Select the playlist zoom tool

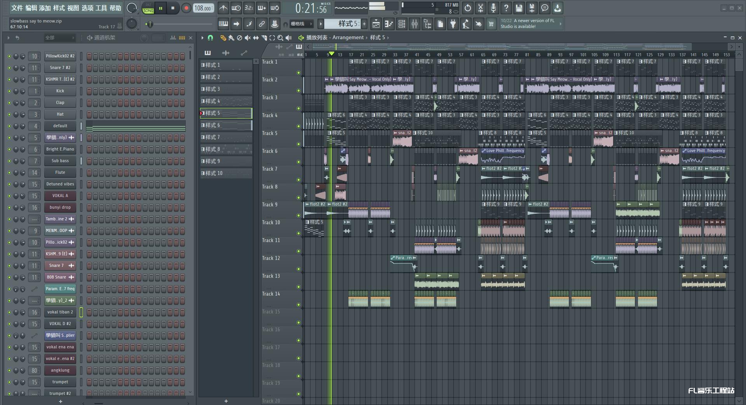(280, 38)
